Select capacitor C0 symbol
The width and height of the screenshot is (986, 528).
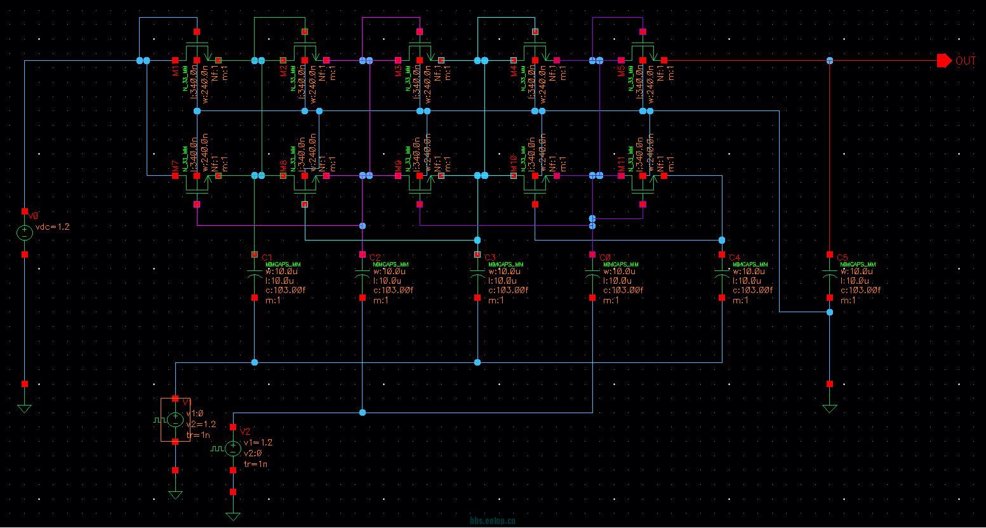click(x=592, y=275)
